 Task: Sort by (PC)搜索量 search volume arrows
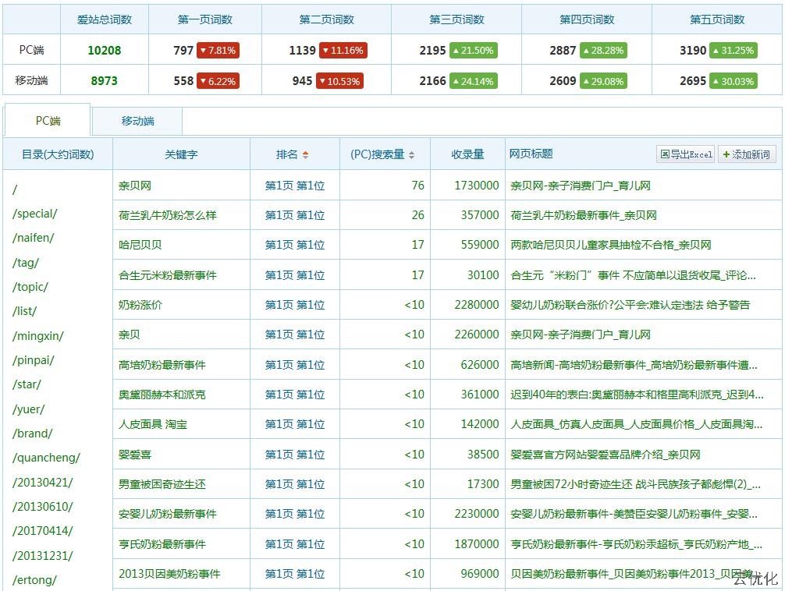coord(412,154)
